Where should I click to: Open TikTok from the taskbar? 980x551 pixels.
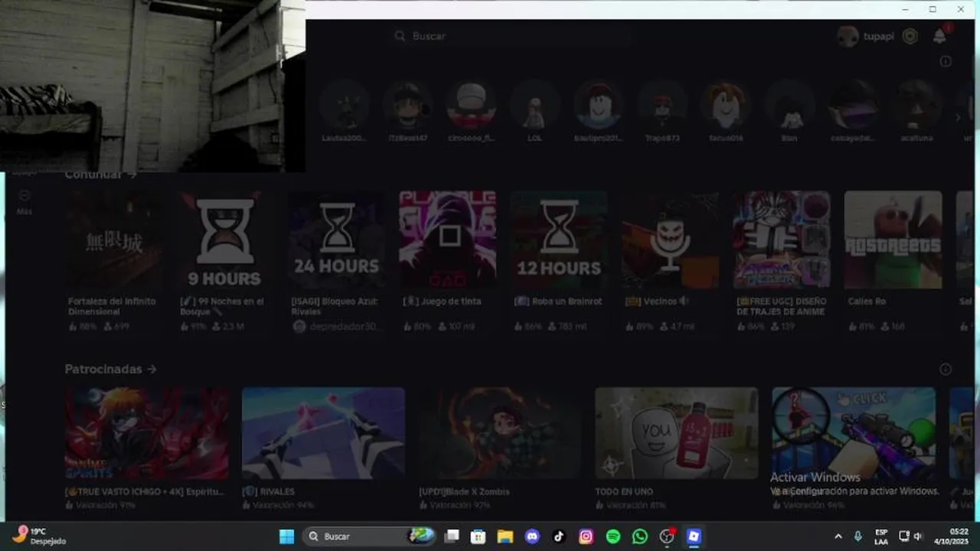(559, 536)
